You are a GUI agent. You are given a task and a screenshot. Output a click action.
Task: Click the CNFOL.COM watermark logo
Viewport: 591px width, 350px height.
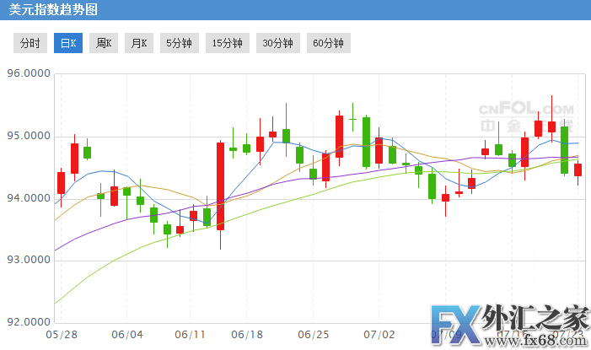coord(526,116)
